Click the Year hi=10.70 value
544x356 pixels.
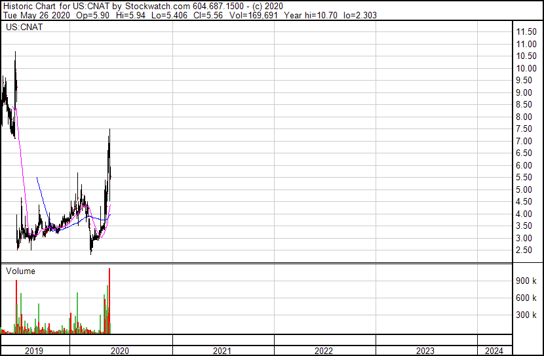click(311, 15)
